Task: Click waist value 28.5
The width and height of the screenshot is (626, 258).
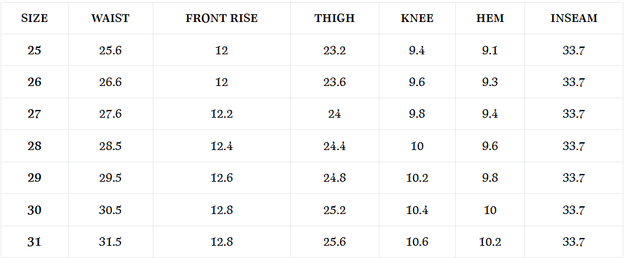Action: coord(110,146)
